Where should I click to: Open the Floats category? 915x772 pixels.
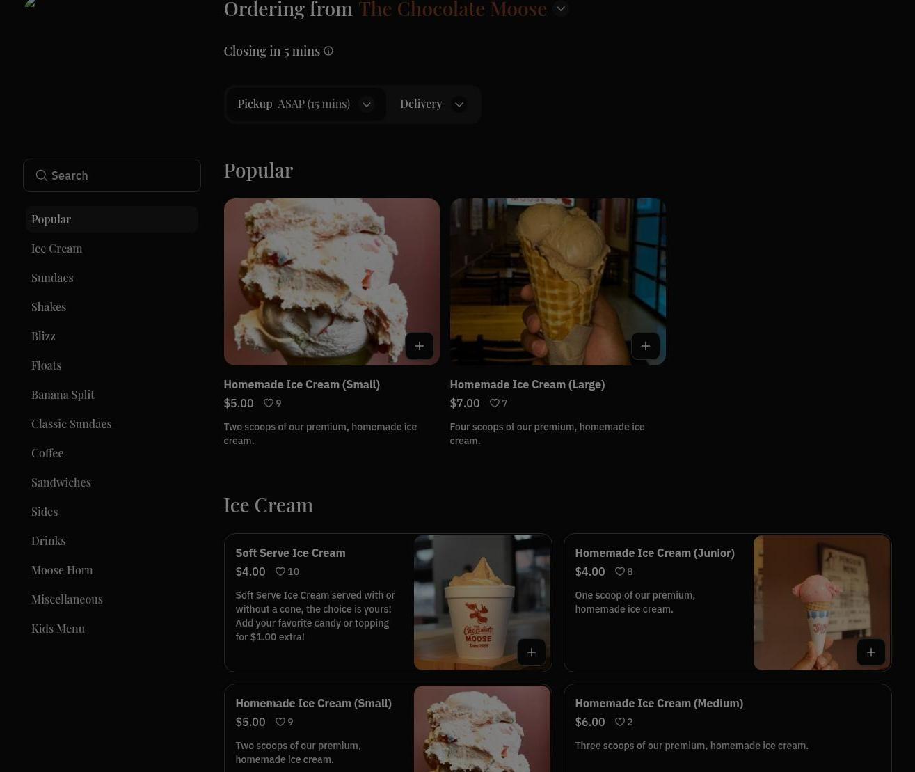(112, 365)
